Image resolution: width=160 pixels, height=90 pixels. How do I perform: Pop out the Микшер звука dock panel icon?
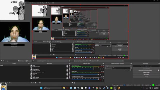tap(103, 63)
